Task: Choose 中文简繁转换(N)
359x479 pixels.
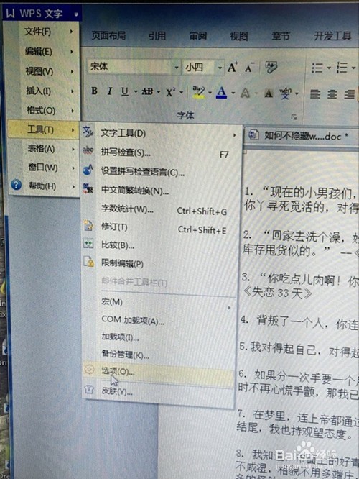Action: tap(159, 191)
